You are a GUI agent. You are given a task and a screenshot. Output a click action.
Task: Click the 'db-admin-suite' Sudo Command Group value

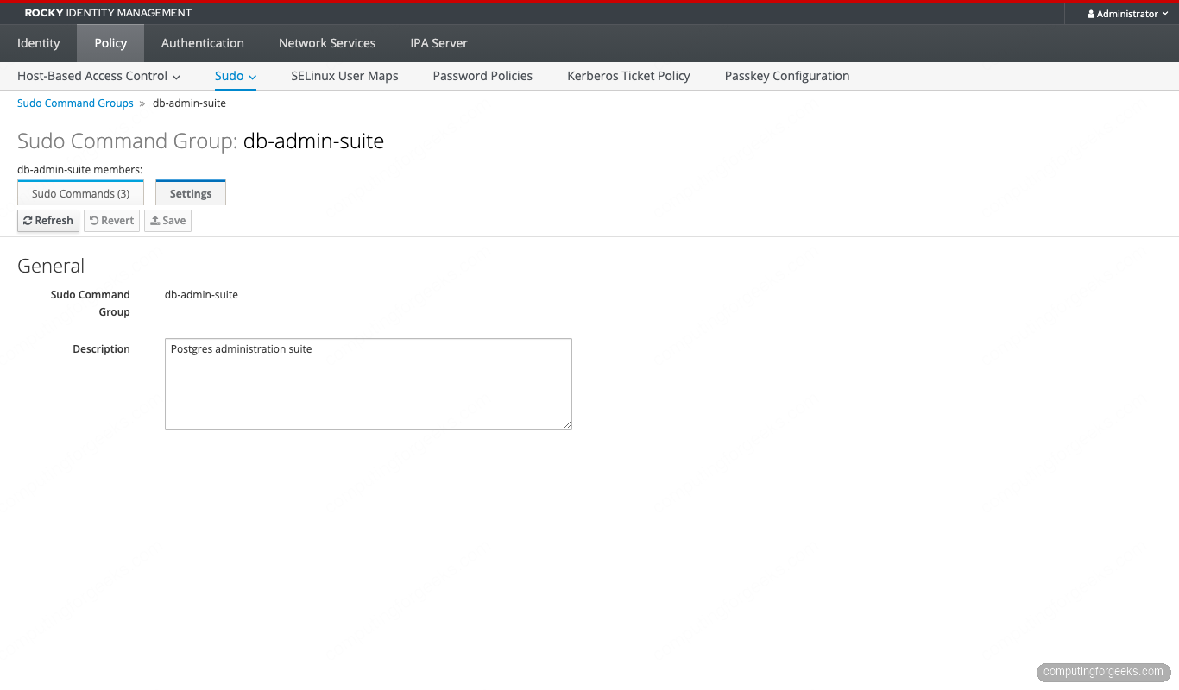click(x=201, y=295)
